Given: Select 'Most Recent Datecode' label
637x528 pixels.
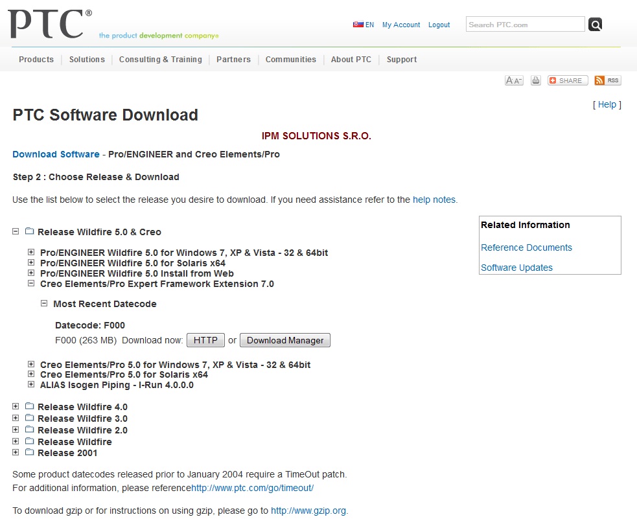Looking at the screenshot, I should point(105,304).
